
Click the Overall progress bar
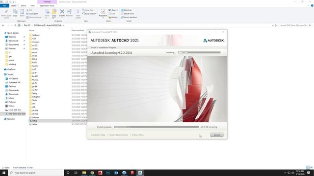click(157, 127)
